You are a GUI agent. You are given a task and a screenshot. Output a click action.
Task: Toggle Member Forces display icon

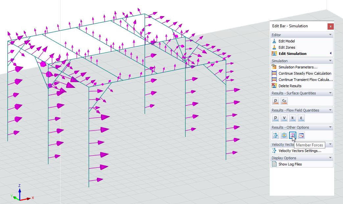(x=292, y=135)
